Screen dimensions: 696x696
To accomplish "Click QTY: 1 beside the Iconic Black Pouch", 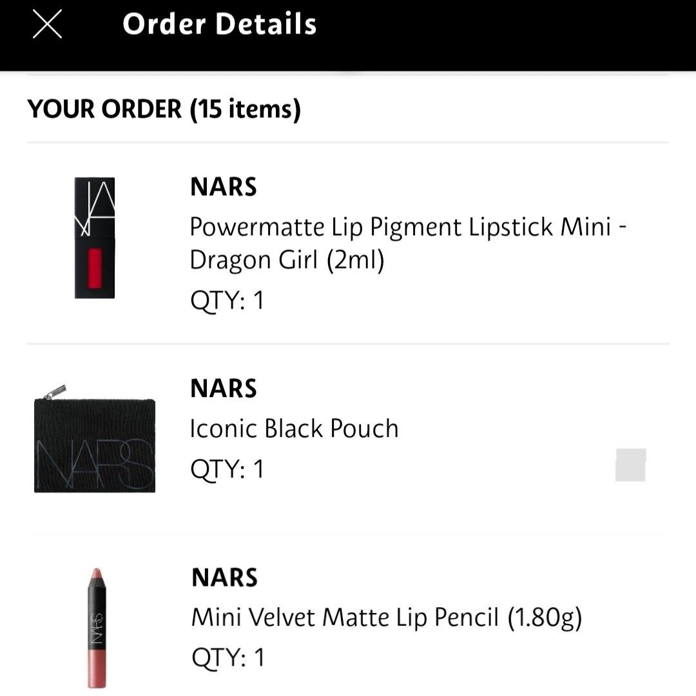I will click(226, 469).
